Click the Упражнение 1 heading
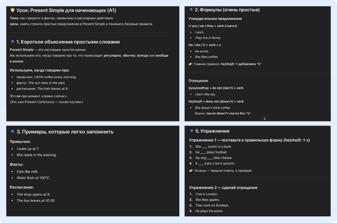The image size is (337, 223). click(x=249, y=140)
